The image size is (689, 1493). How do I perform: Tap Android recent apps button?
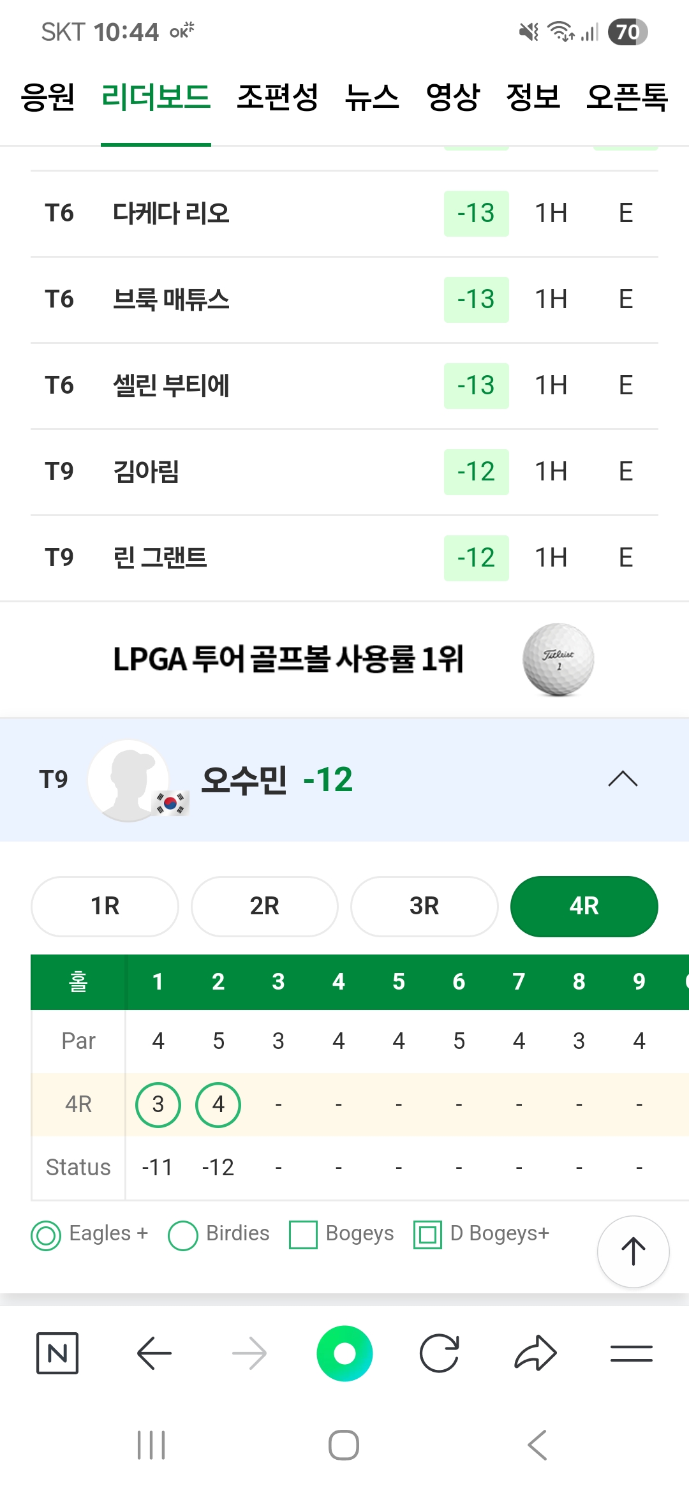151,1445
